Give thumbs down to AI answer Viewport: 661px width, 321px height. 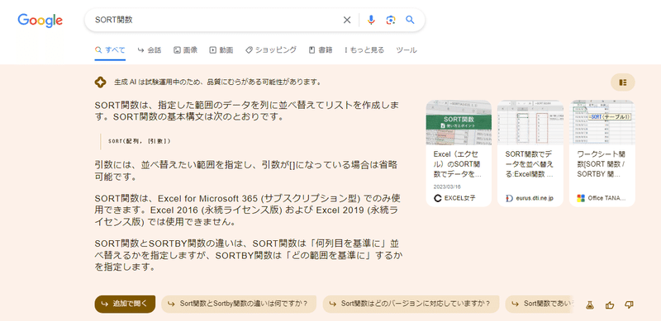629,304
